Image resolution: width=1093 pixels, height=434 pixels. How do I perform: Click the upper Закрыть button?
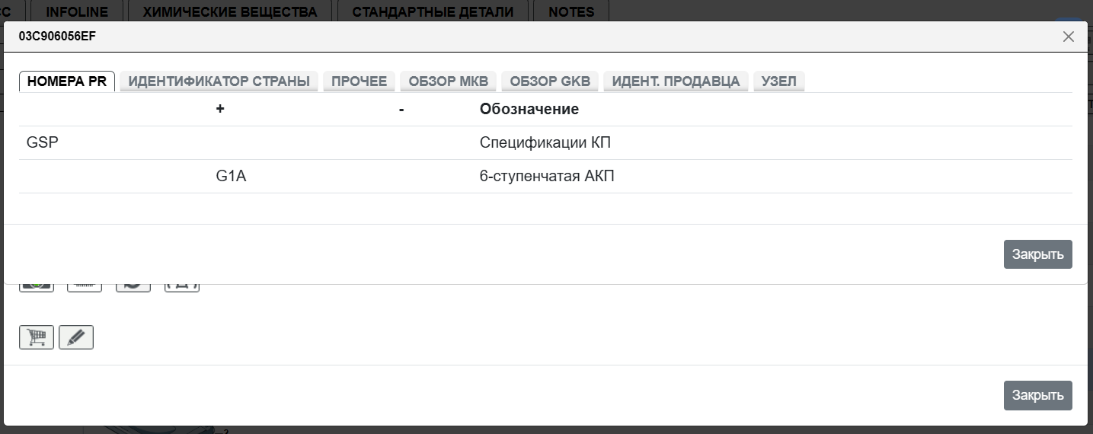[1037, 254]
